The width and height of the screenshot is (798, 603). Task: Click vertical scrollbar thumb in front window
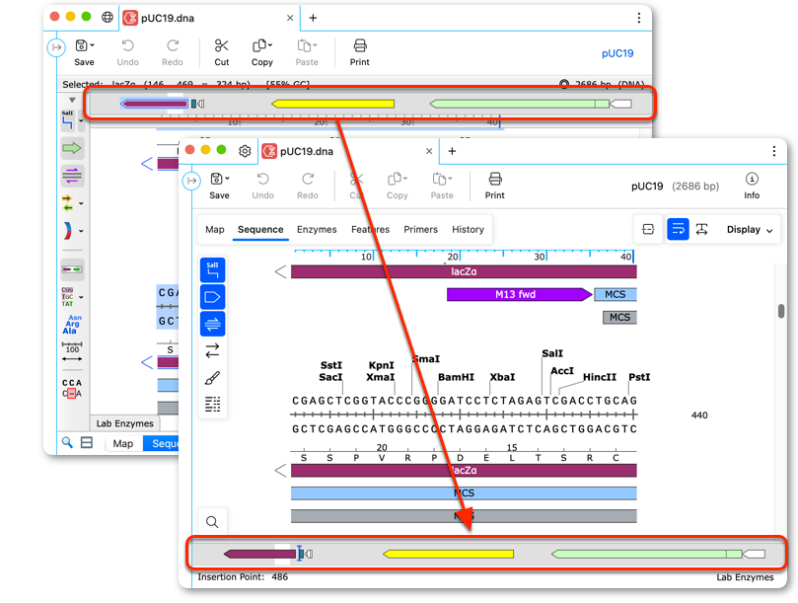tap(781, 311)
